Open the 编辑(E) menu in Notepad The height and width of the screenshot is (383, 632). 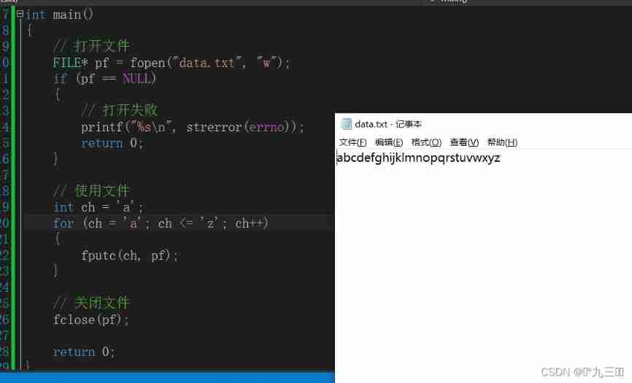(388, 142)
